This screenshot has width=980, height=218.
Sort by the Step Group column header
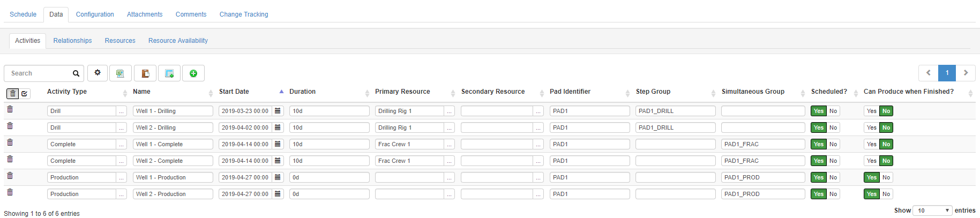point(653,92)
